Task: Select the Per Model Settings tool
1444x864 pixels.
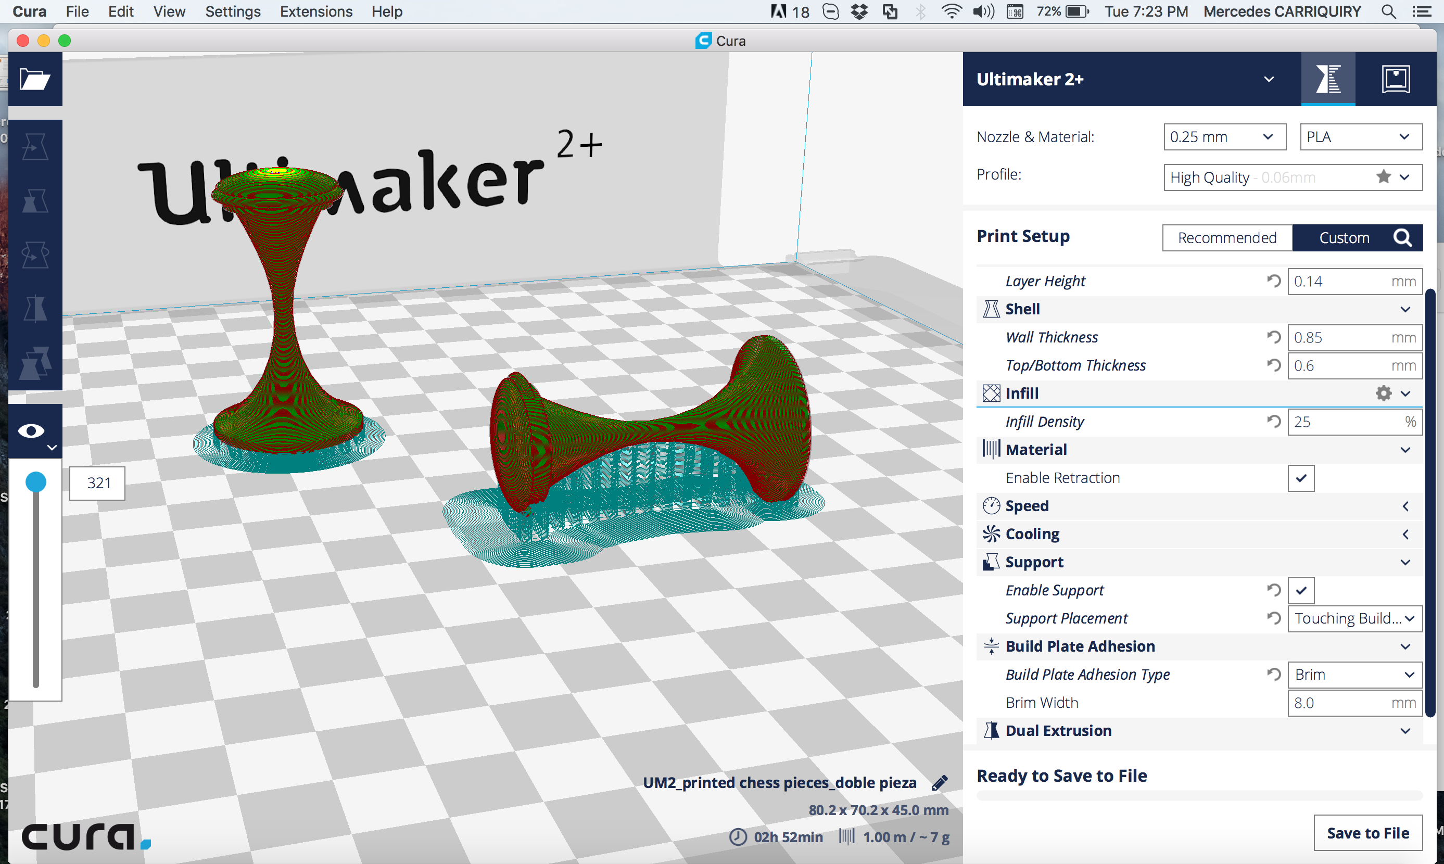Action: click(x=35, y=363)
